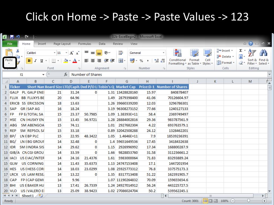Decrease font size with Shrink Font icon
274x205 pixels.
pos(77,53)
